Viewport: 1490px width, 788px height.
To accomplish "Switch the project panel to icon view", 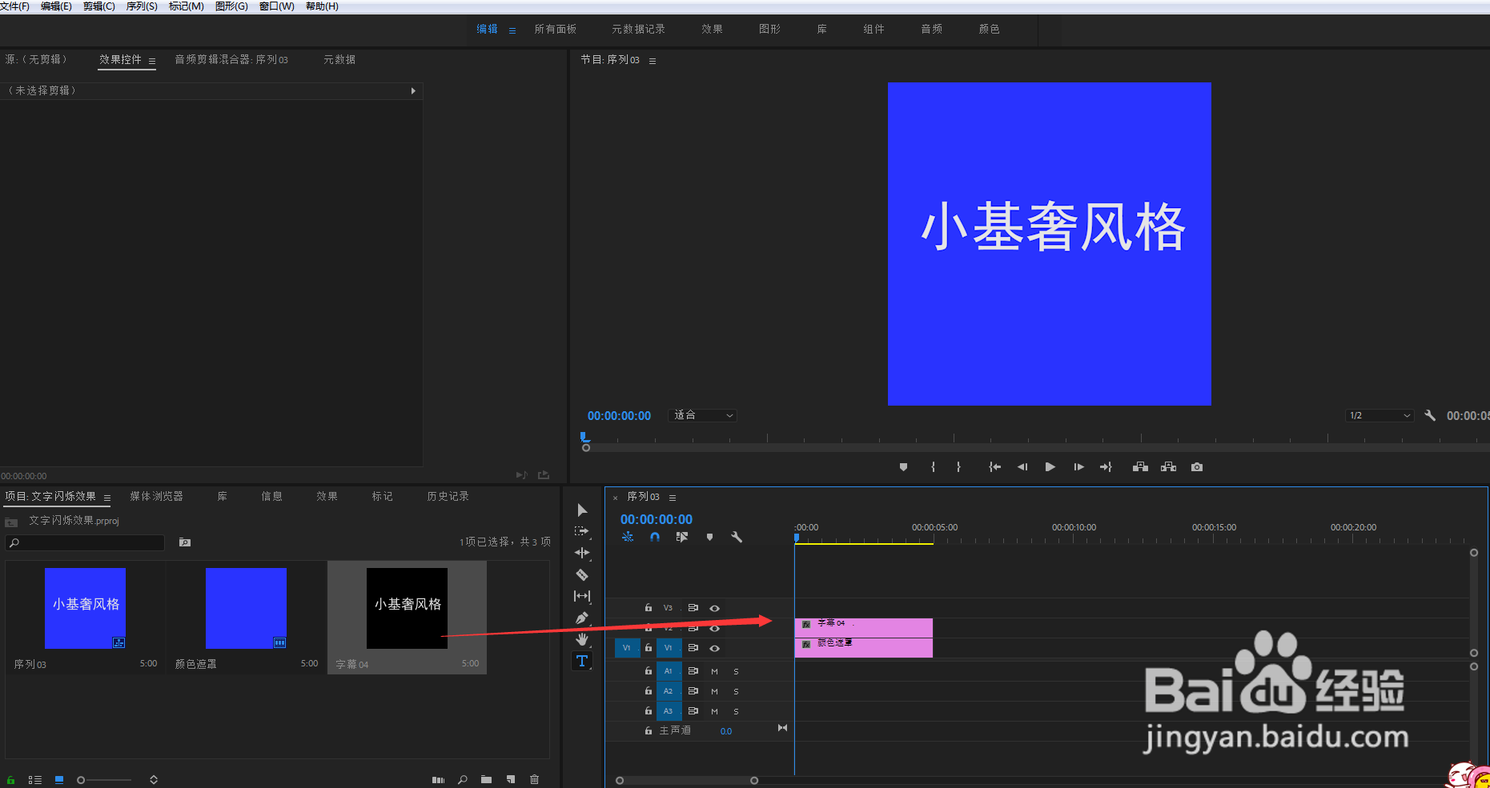I will 59,780.
